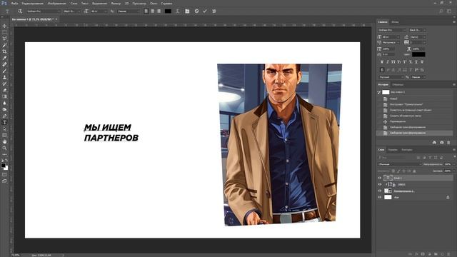Viewport: 457px width, 257px height.
Task: Right-align text in options bar
Action: [x=159, y=11]
